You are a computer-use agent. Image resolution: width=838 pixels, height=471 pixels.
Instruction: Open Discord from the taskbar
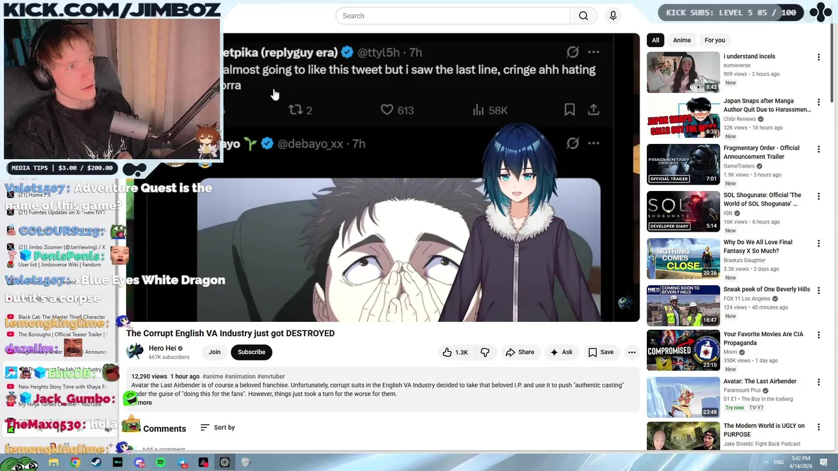pos(139,462)
